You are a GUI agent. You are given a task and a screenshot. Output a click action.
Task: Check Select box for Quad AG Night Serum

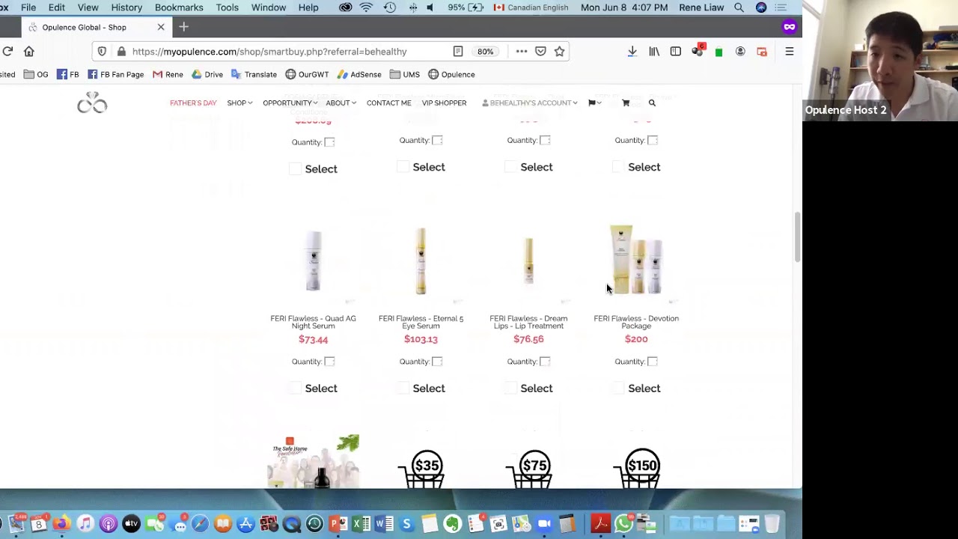click(x=295, y=388)
